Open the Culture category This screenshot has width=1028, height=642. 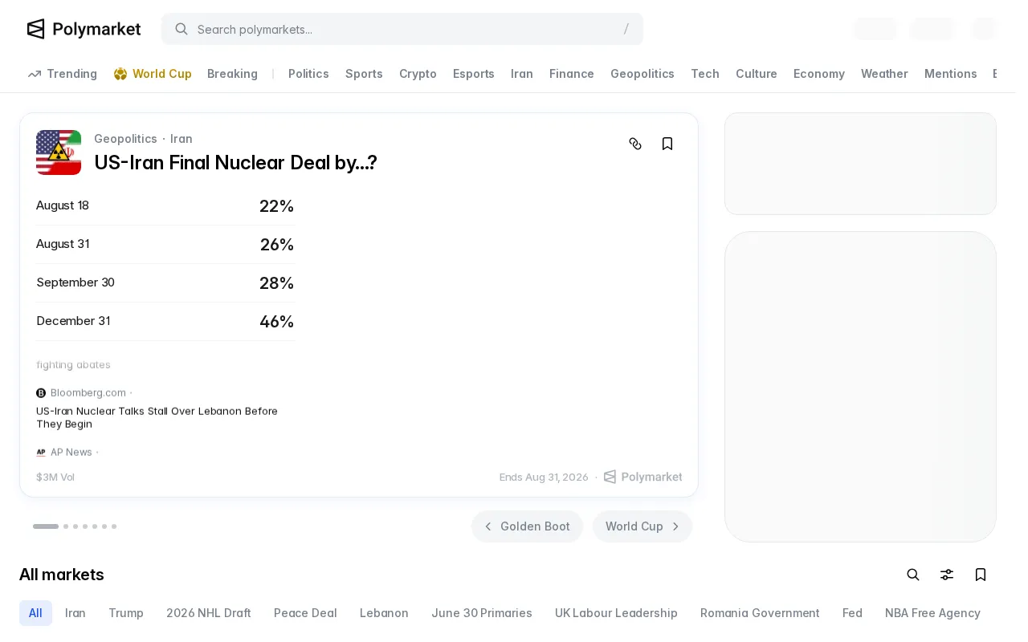tap(757, 74)
